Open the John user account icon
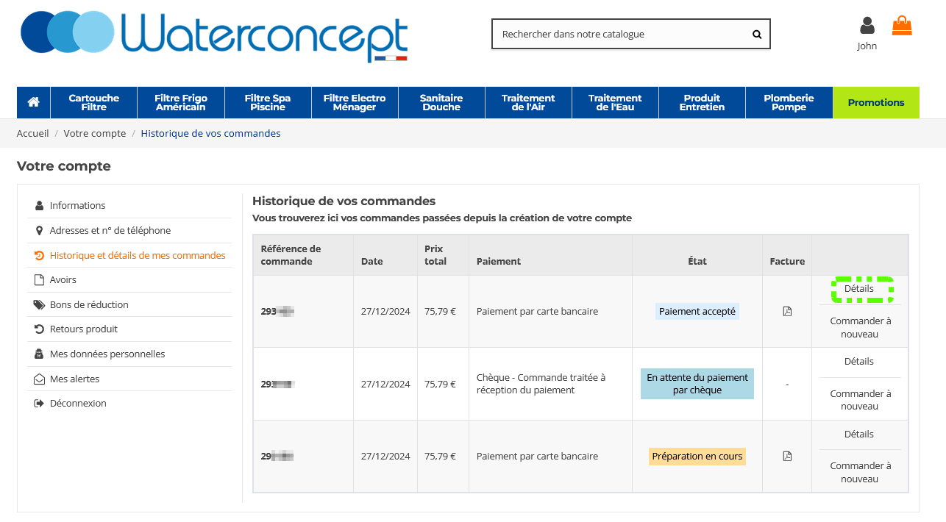This screenshot has width=946, height=522. point(867,26)
